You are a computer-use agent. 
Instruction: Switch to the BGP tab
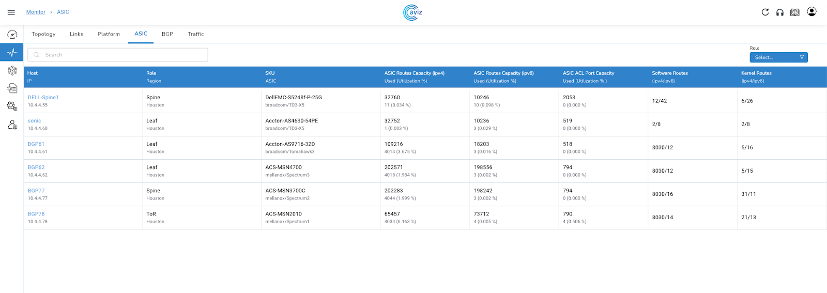point(167,34)
